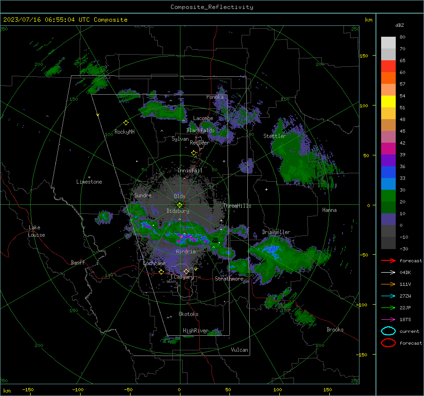Click the Drumheller label

(x=276, y=232)
